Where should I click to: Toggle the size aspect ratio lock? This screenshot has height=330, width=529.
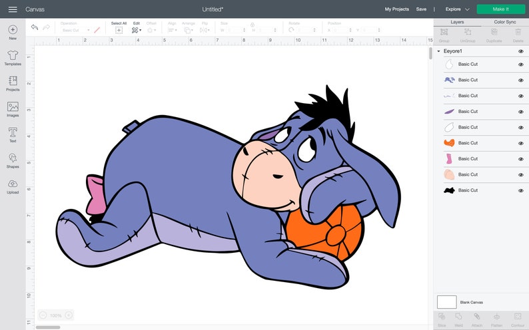[253, 25]
